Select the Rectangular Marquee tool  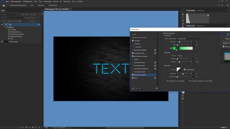click(183, 18)
